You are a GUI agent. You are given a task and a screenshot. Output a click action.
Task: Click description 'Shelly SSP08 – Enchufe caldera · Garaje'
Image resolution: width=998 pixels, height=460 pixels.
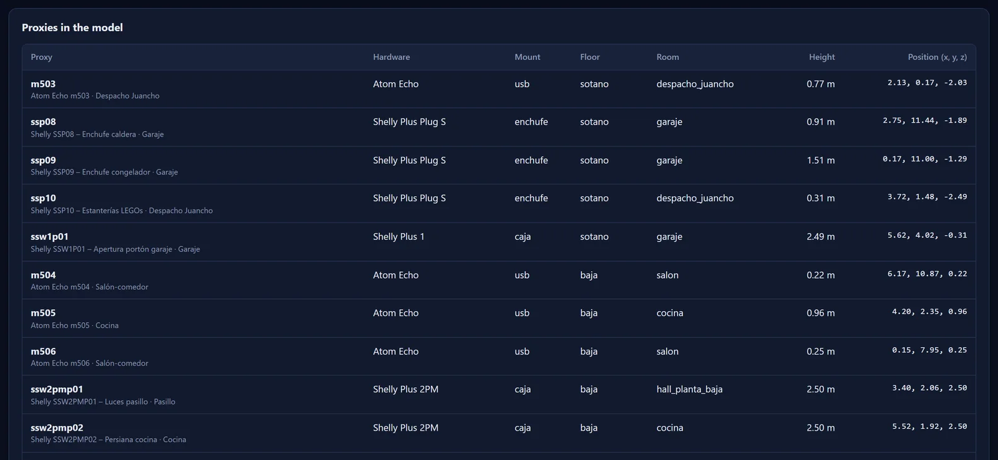pyautogui.click(x=97, y=134)
